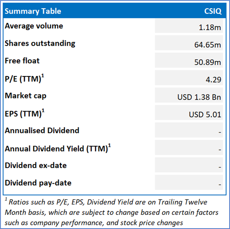Click the Summary Table header title
Viewport: 230px width, 229px height.
pos(33,11)
